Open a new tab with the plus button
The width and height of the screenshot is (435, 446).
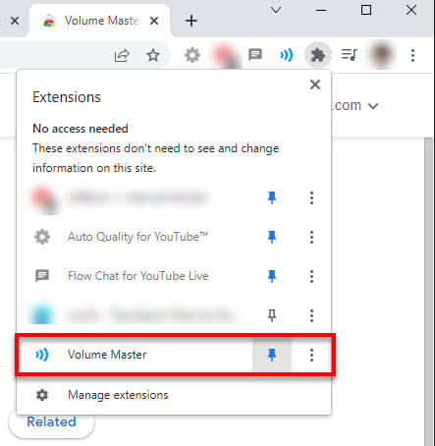(x=191, y=21)
